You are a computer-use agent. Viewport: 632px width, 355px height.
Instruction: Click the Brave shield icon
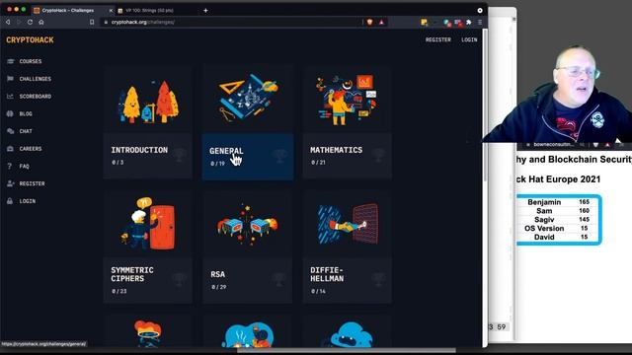pyautogui.click(x=369, y=22)
